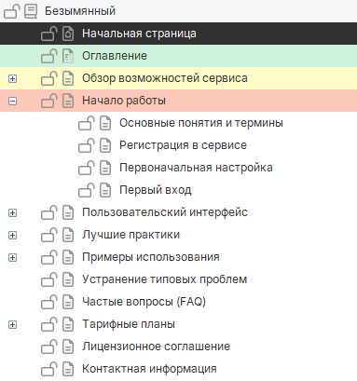Open the Основные понятия и термины topic

[x=201, y=123]
